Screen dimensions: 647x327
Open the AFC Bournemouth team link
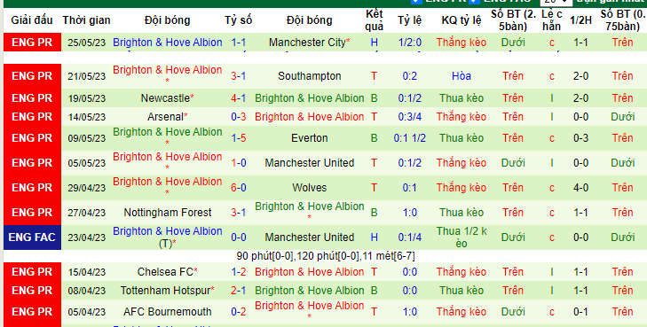(168, 312)
